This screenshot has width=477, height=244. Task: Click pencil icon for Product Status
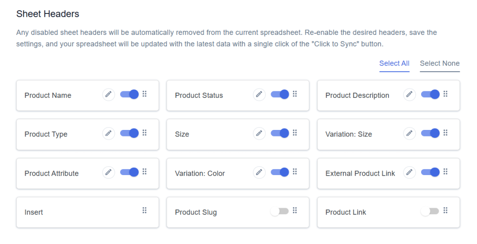click(259, 95)
